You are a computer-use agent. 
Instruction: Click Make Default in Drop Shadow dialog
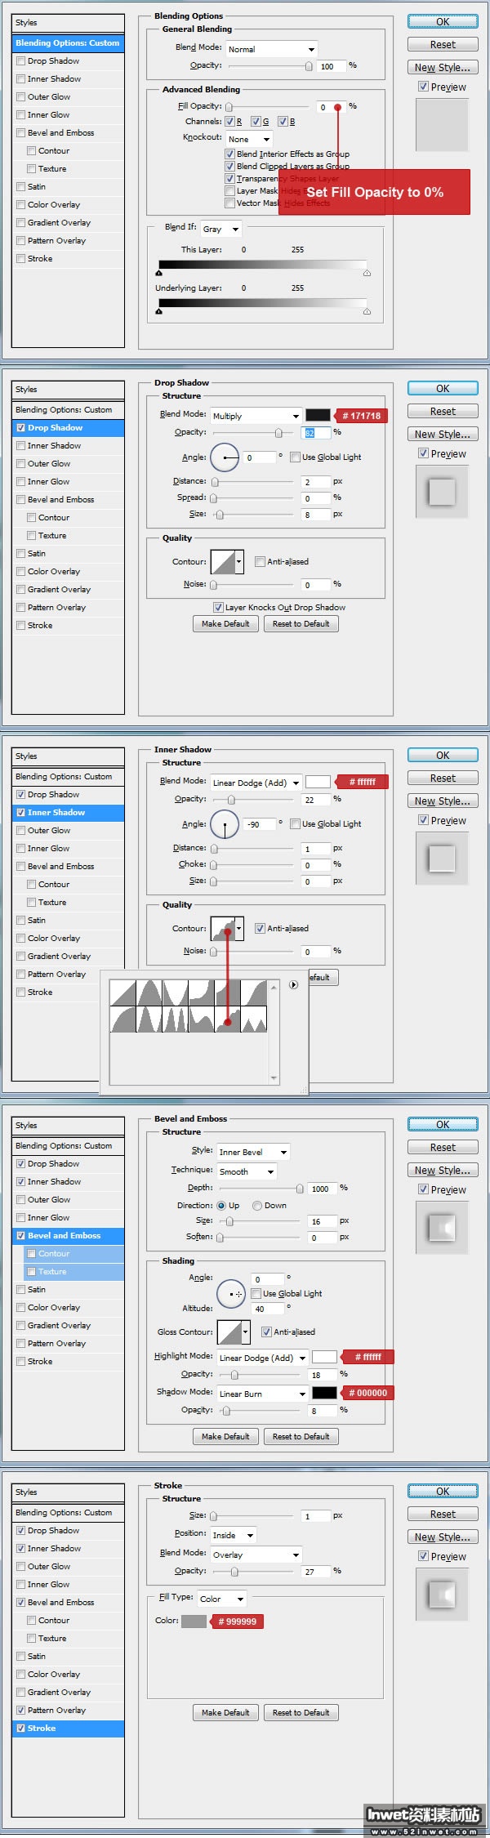point(225,624)
